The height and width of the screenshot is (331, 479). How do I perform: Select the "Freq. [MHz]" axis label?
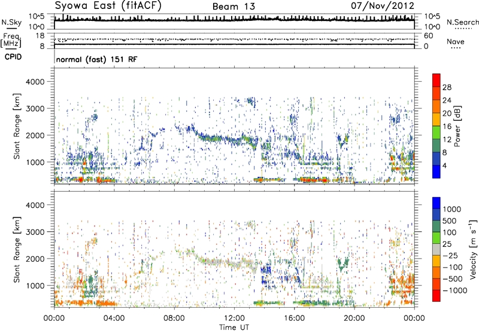tap(11, 40)
